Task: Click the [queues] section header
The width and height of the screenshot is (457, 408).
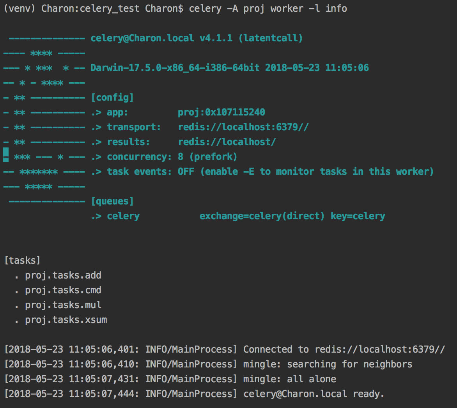Action: click(112, 201)
